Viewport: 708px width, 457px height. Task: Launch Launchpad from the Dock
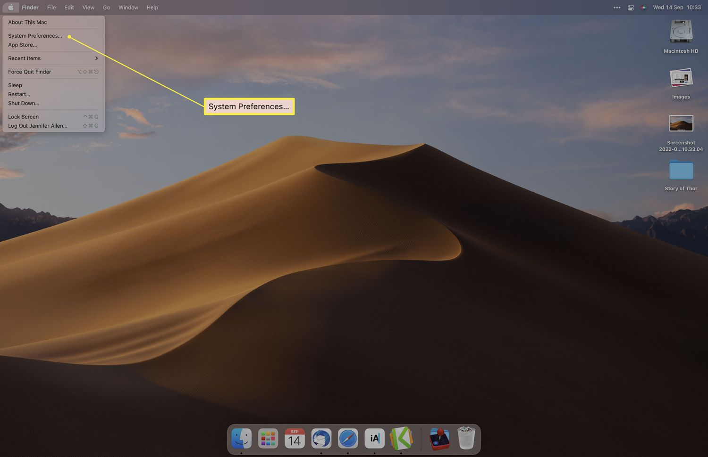(268, 439)
